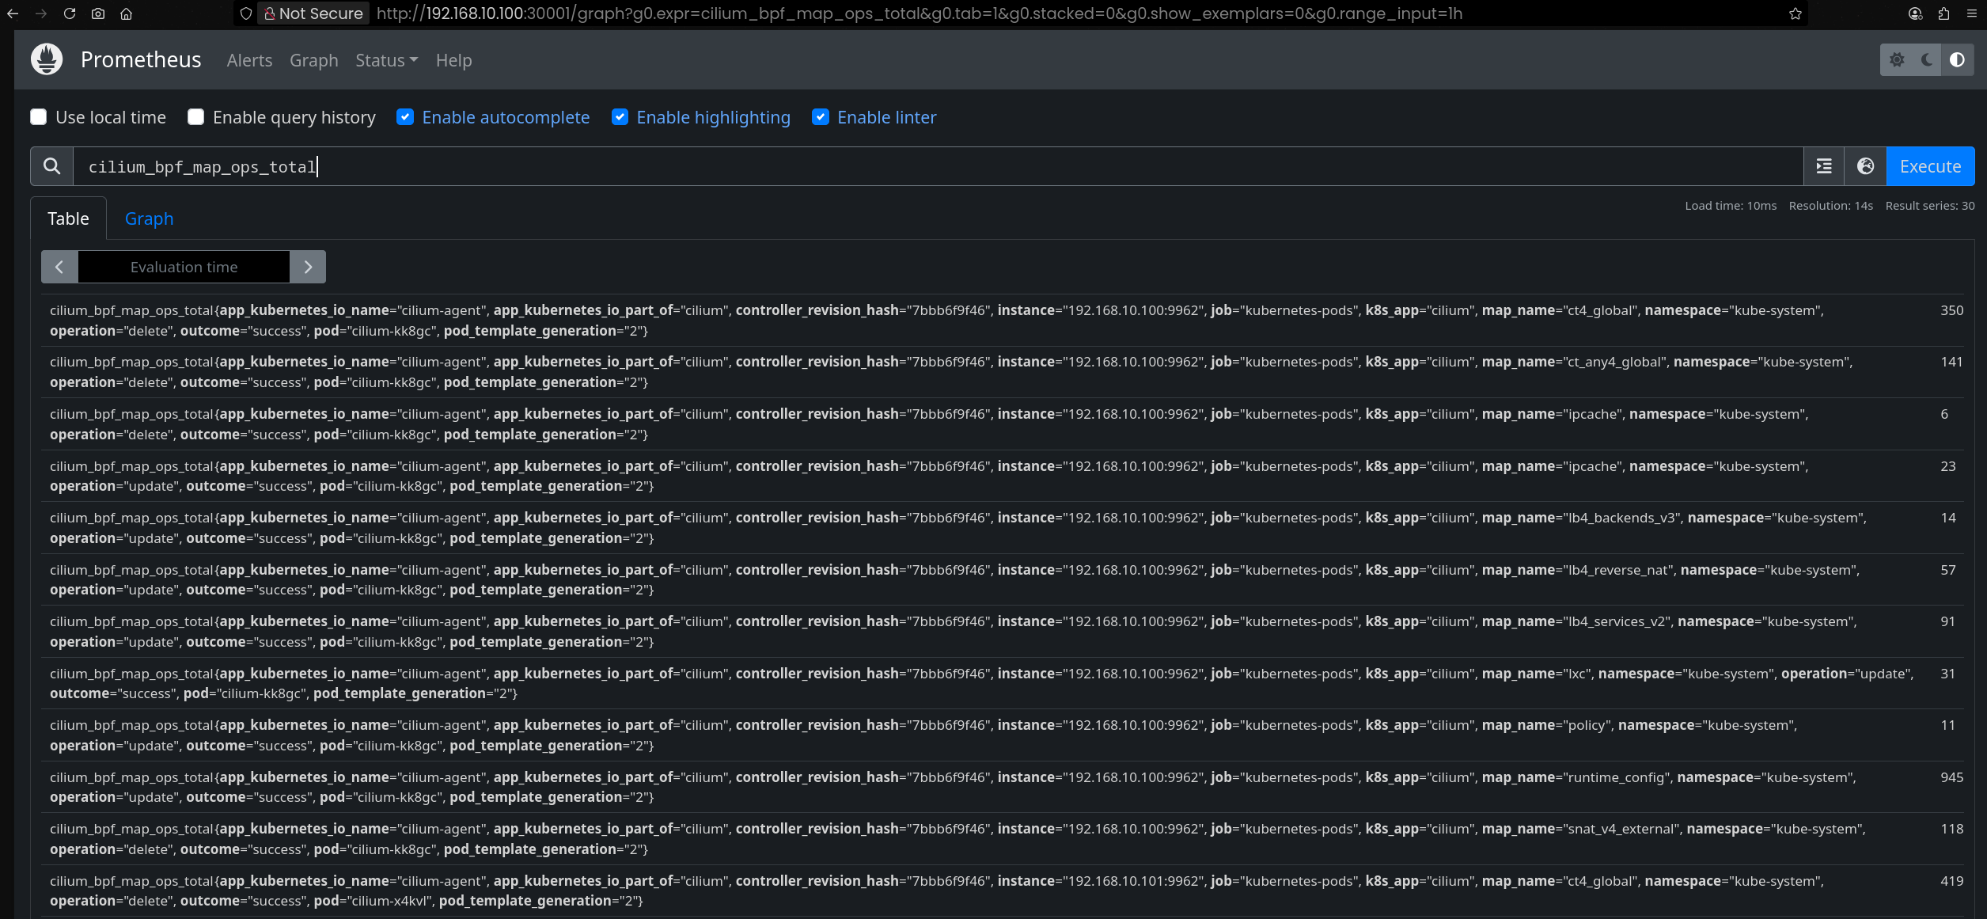Click the lxc map series row
Image resolution: width=1987 pixels, height=919 pixels.
pyautogui.click(x=1003, y=683)
